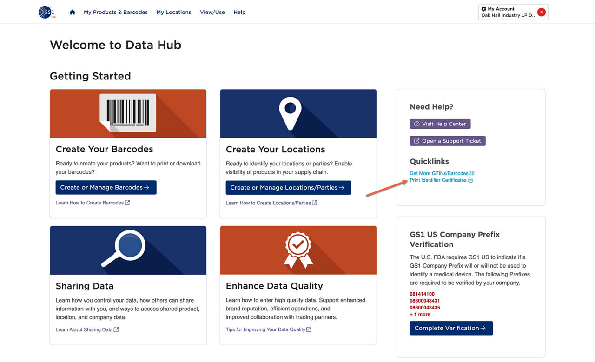595x362 pixels.
Task: Click Visit Help Center button
Action: point(440,124)
